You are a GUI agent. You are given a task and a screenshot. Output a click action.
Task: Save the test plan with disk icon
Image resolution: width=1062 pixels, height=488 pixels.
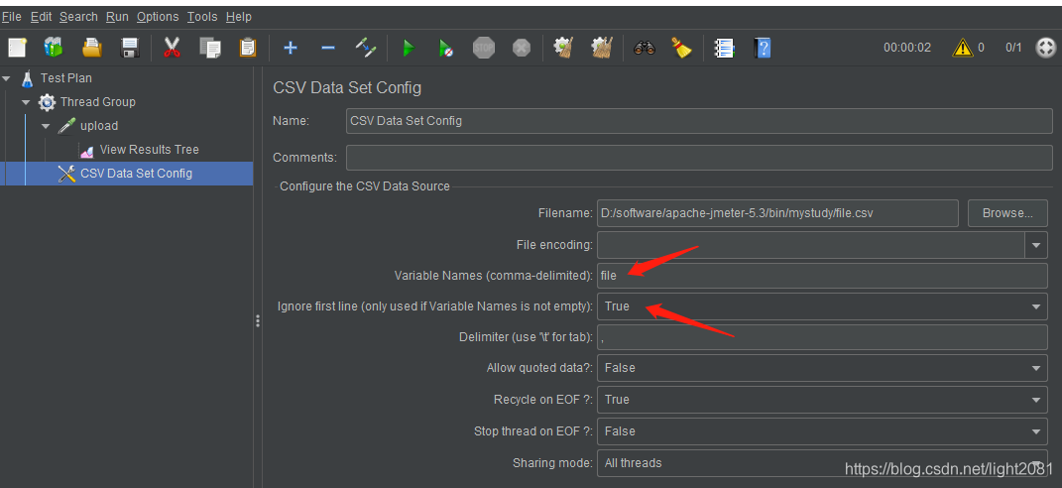129,48
